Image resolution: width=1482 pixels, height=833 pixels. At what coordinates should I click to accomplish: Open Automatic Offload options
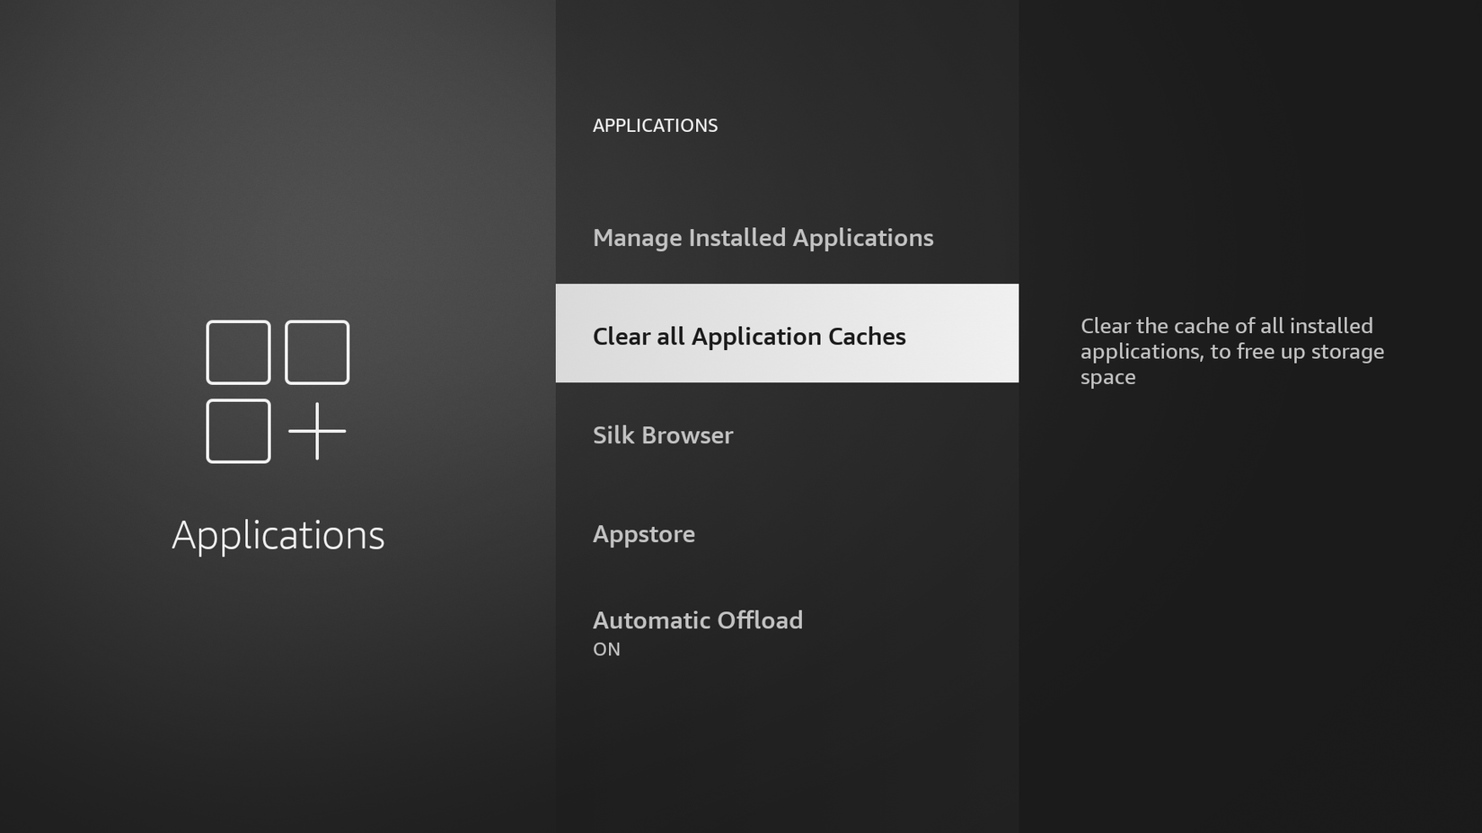(x=698, y=620)
